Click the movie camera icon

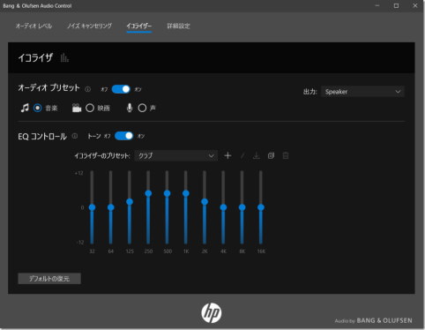tap(77, 108)
